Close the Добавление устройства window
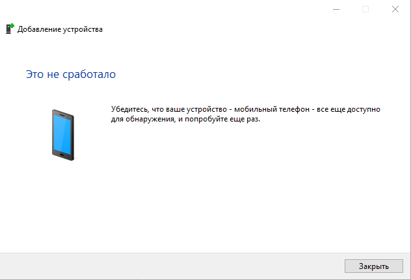The width and height of the screenshot is (411, 280). 395,9
